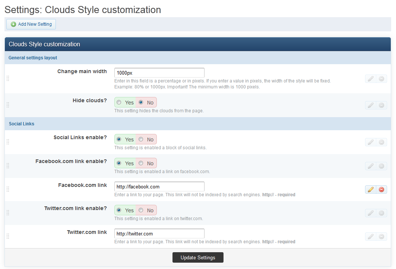Viewport: 396px width, 269px height.
Task: Select No for Social Links enable
Action: (141, 139)
